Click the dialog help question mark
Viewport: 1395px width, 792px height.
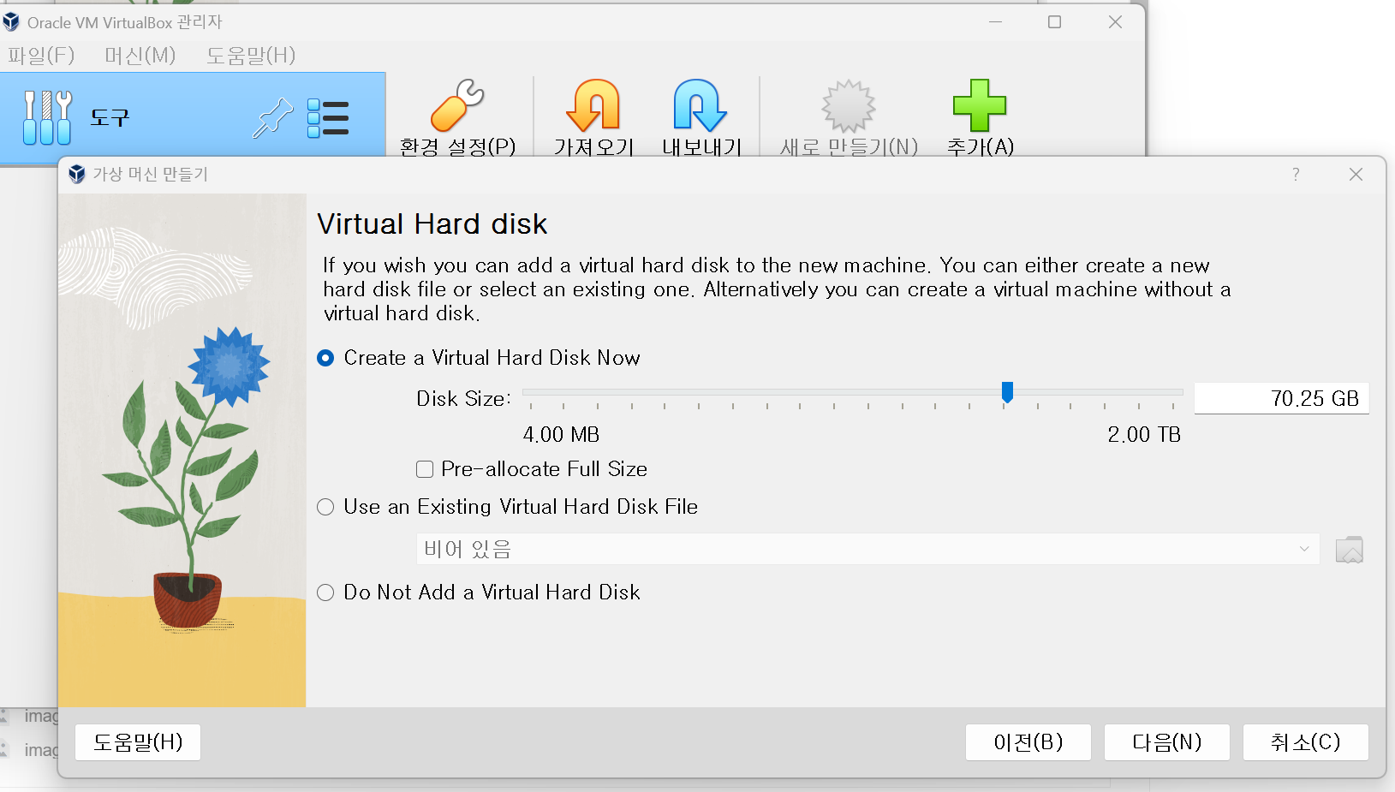coord(1296,175)
